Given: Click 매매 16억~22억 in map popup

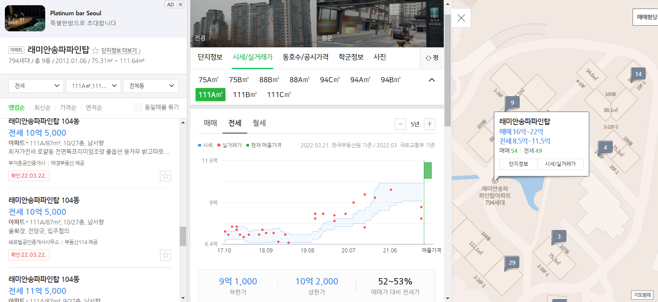Looking at the screenshot, I should pyautogui.click(x=521, y=132).
